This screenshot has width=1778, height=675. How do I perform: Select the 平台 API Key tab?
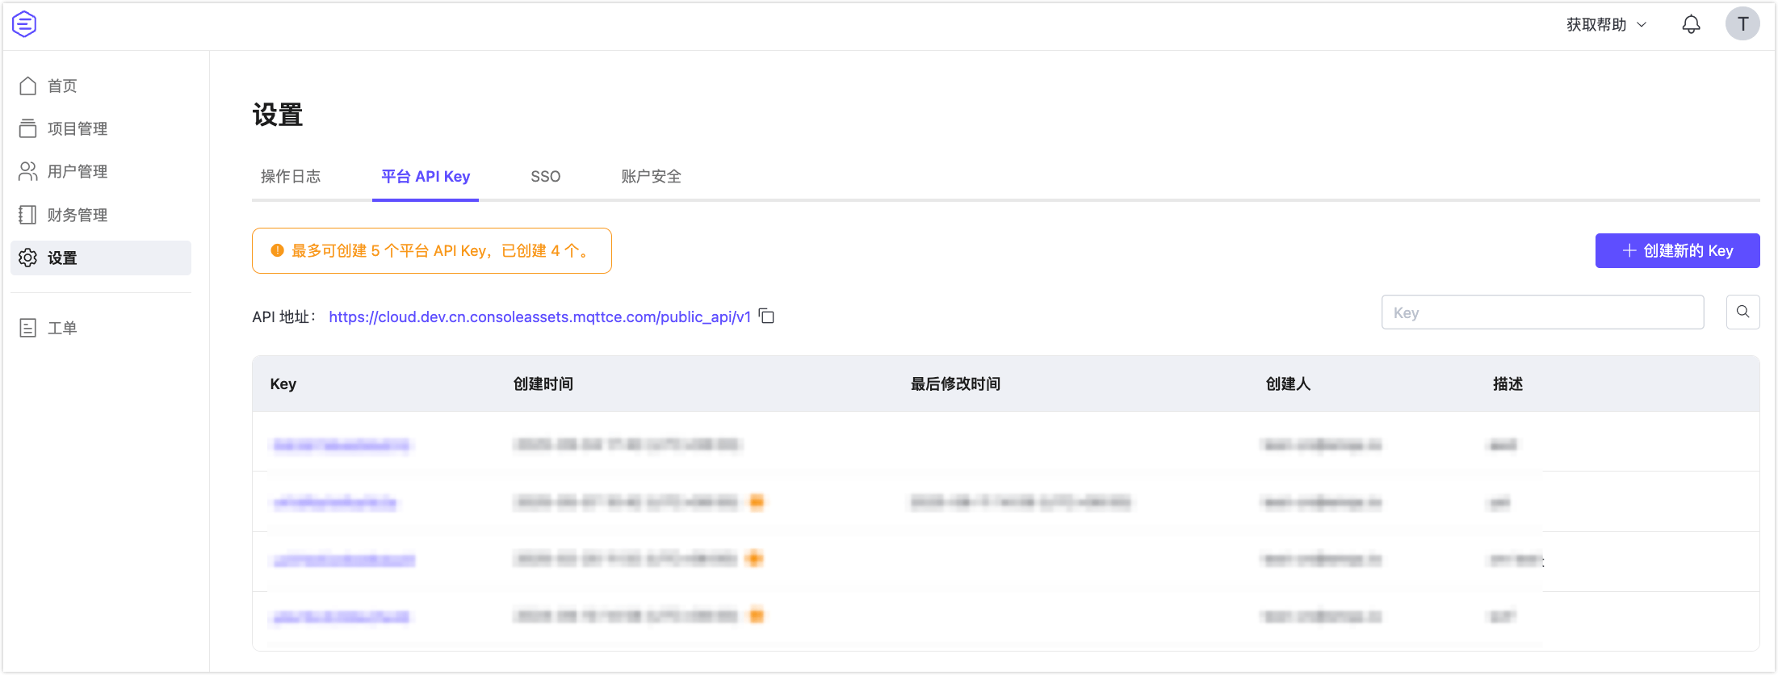tap(426, 176)
